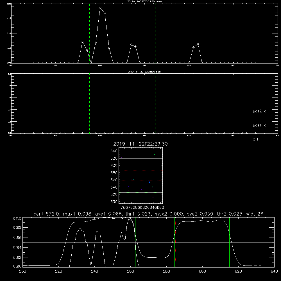Click the green dot near 630 in scatter plot
The height and width of the screenshot is (281, 281).
coord(154,154)
